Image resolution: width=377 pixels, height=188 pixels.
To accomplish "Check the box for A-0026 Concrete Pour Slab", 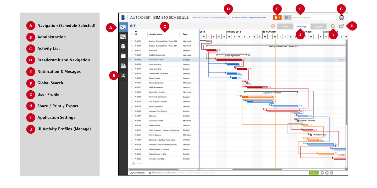I will tap(132, 159).
